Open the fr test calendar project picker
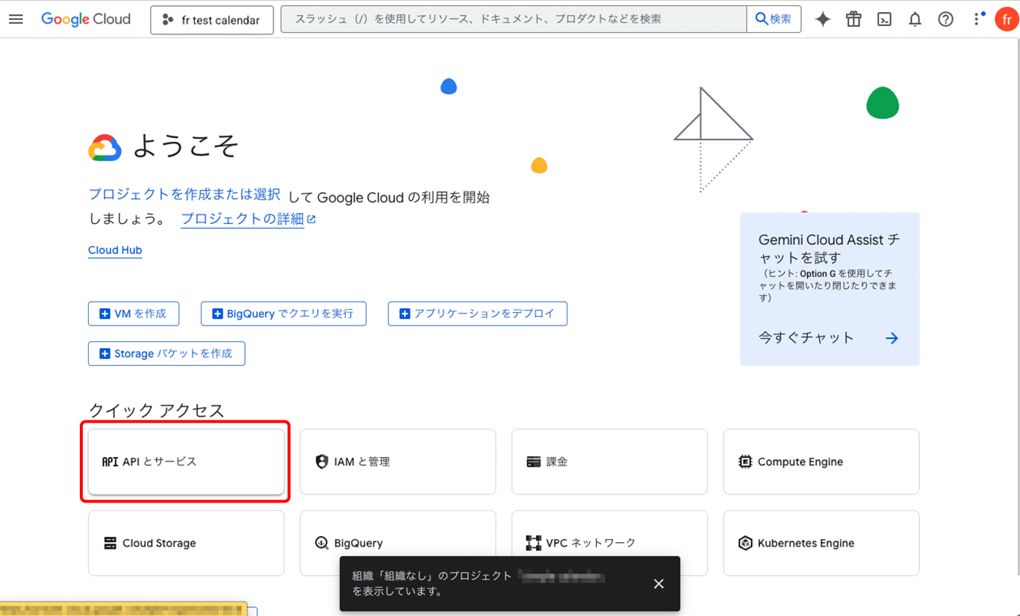The width and height of the screenshot is (1020, 616). coord(211,20)
